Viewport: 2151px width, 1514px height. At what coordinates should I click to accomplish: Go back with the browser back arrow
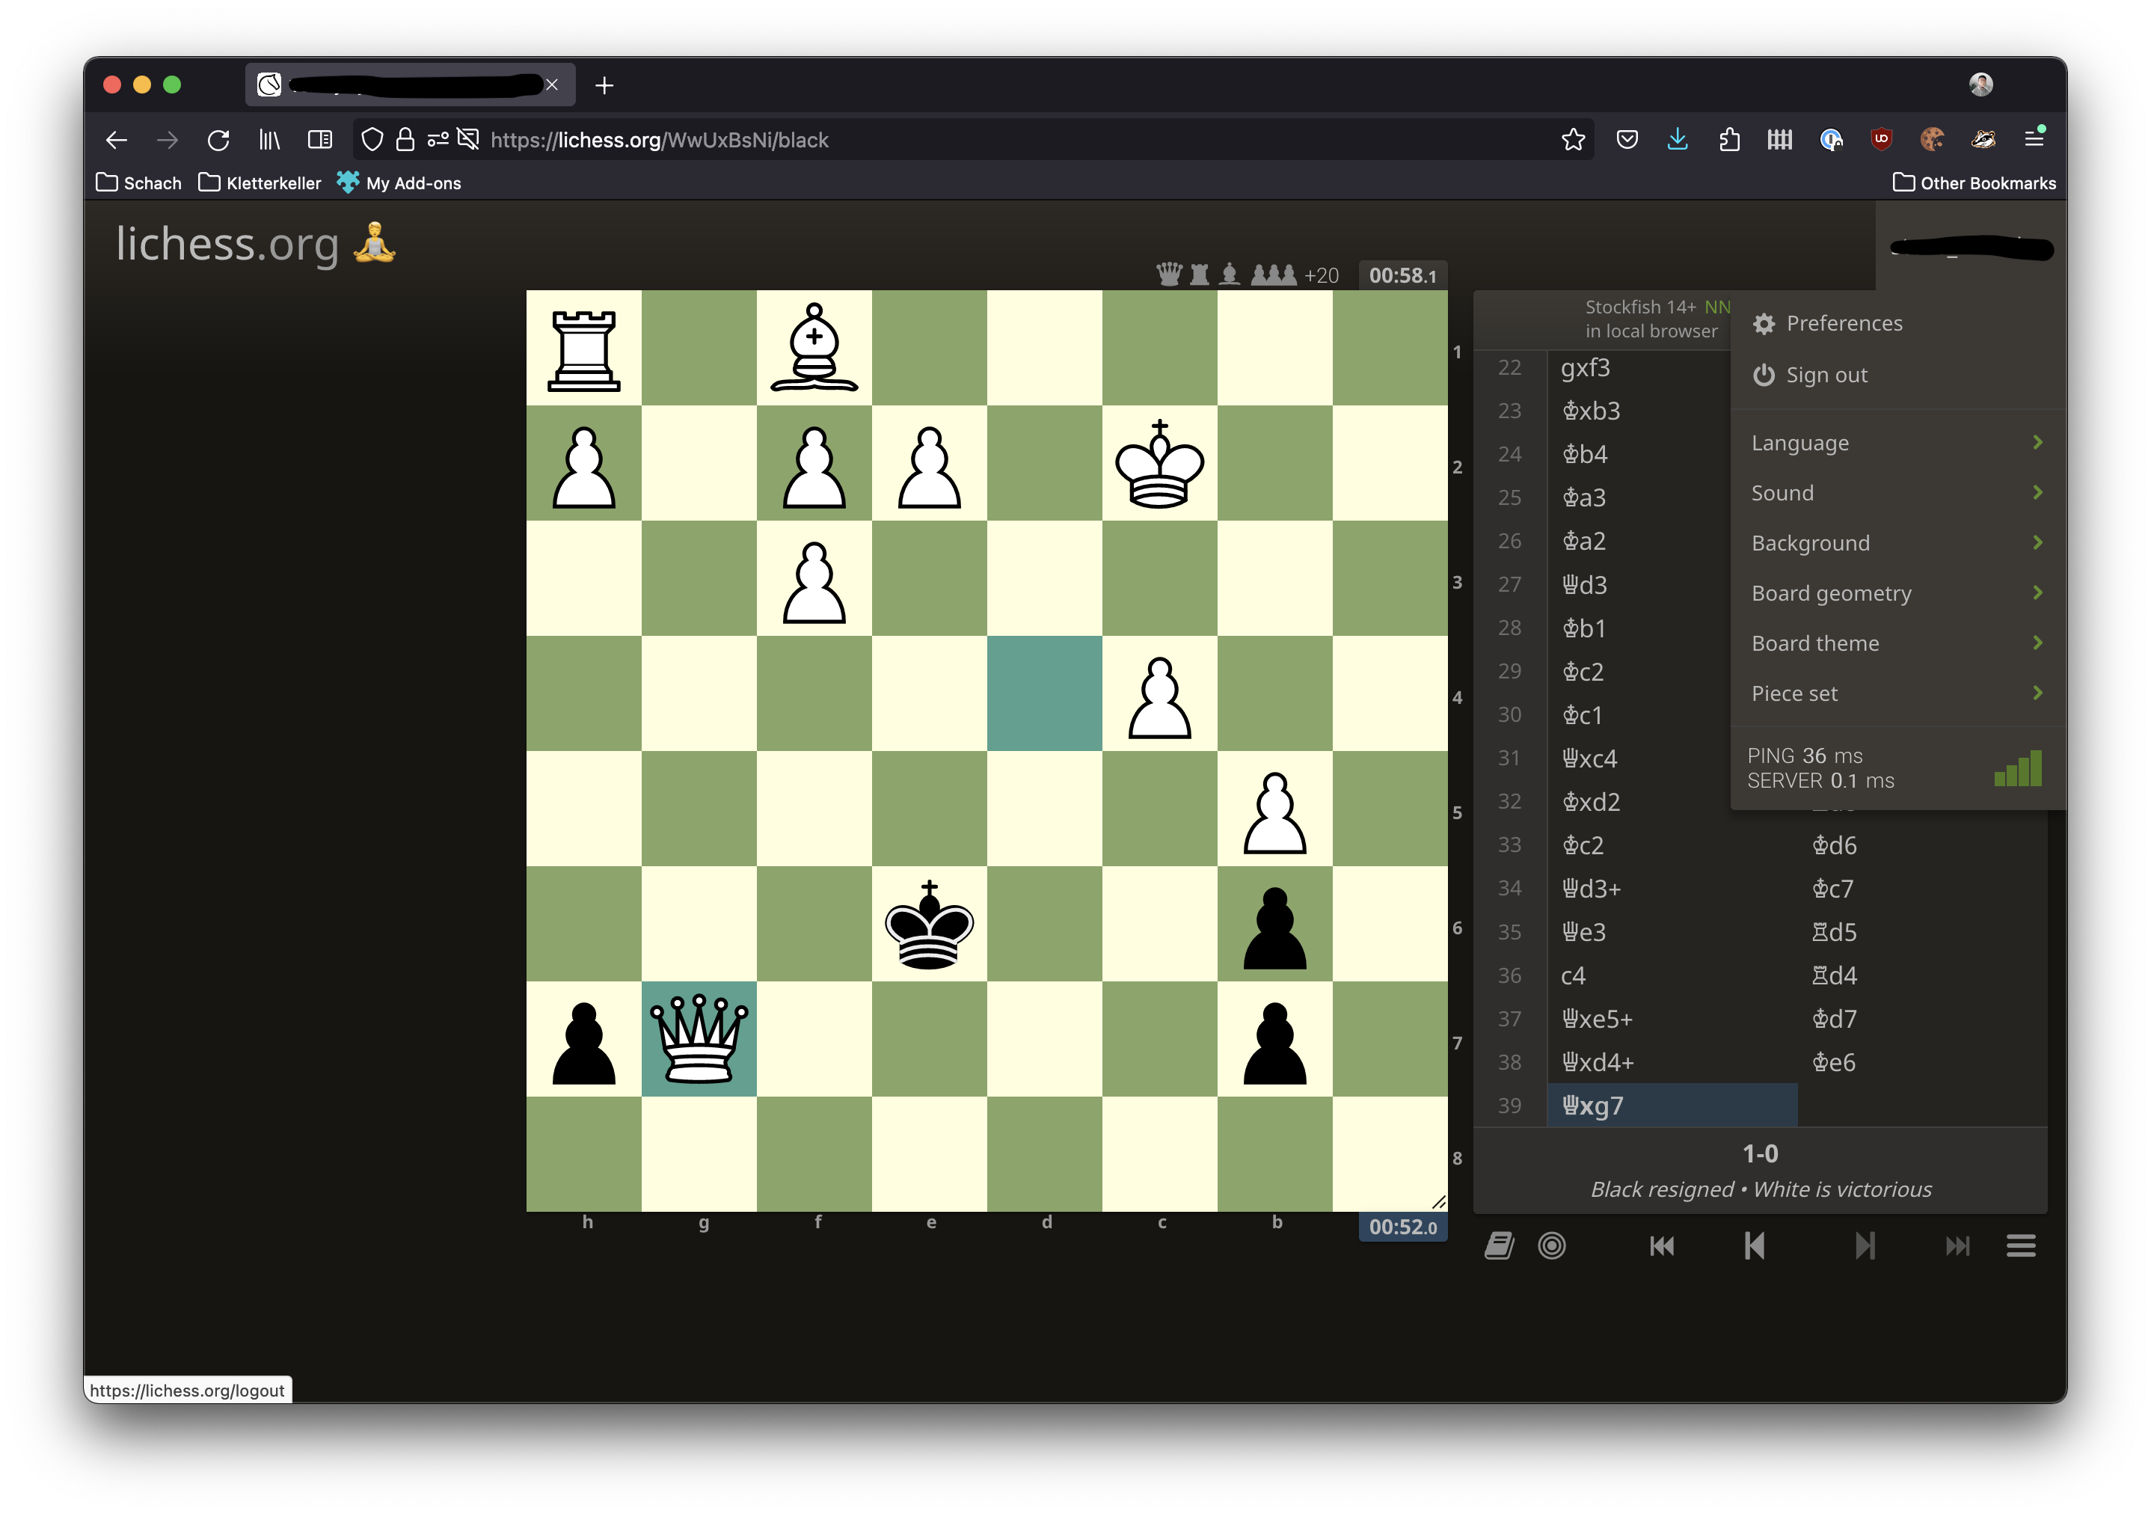pyautogui.click(x=116, y=141)
